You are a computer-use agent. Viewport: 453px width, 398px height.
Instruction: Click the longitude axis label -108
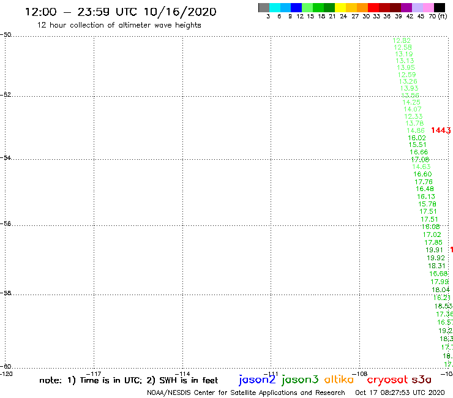click(x=360, y=374)
